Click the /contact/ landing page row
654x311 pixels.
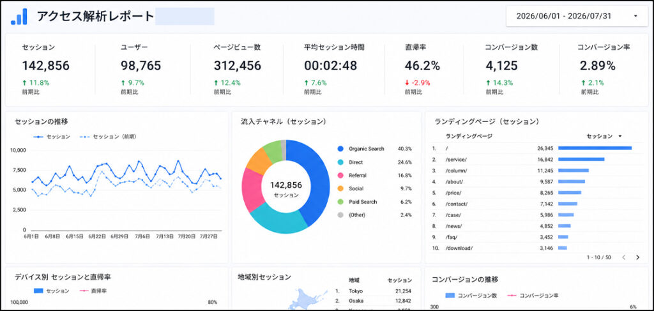(536, 204)
